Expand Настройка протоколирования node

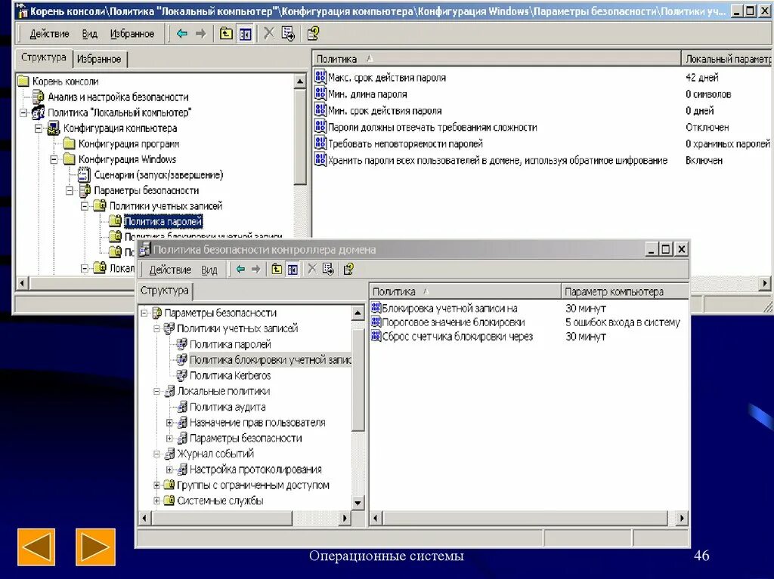click(169, 470)
